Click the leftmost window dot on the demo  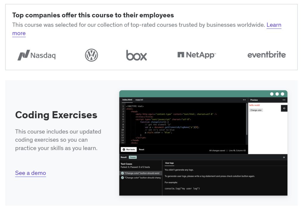(271, 93)
